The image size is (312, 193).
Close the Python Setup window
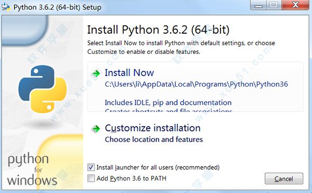(295, 5)
